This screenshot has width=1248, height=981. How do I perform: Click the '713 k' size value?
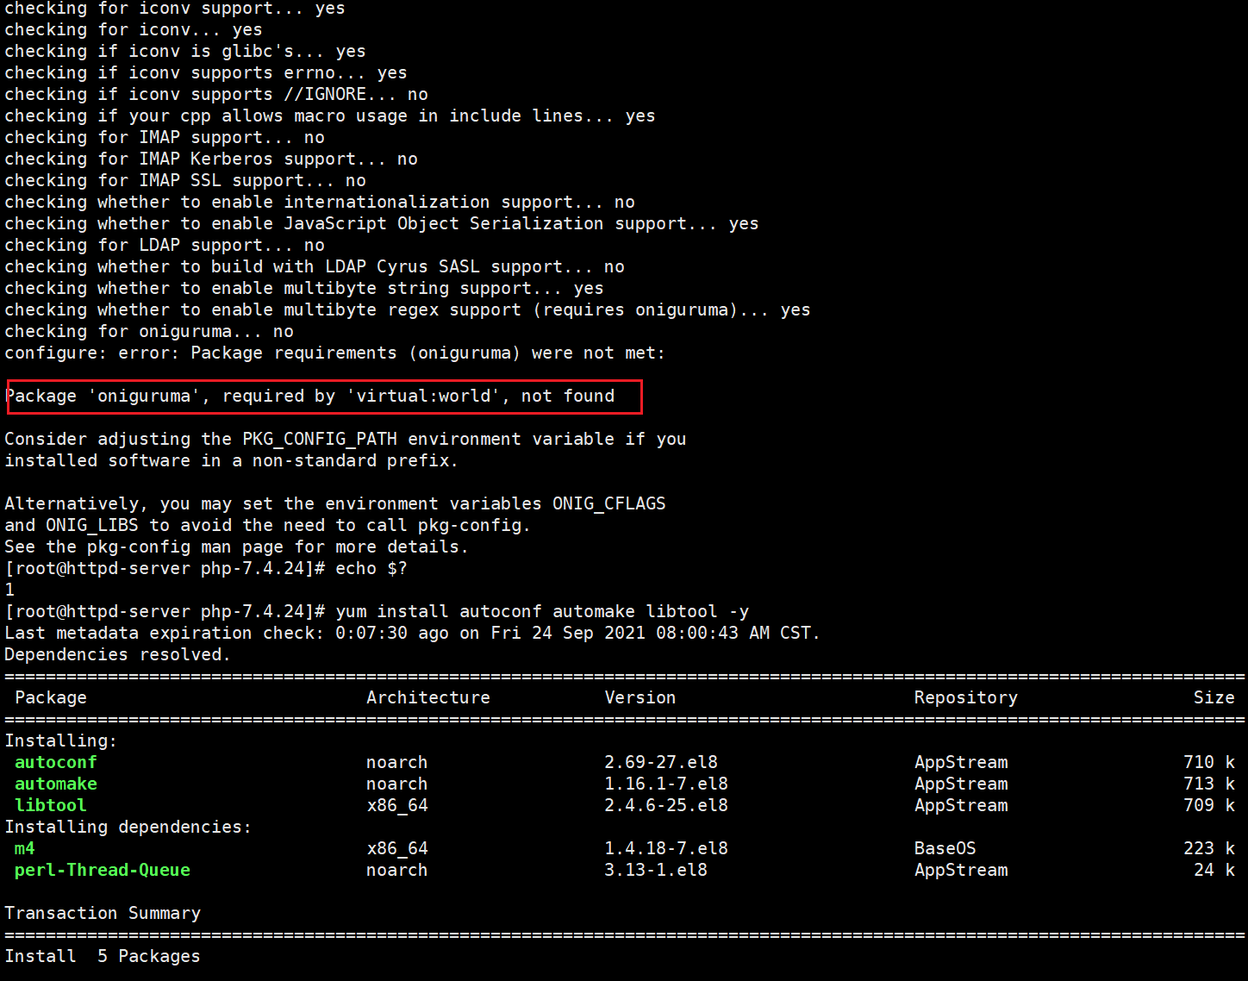pos(1209,784)
